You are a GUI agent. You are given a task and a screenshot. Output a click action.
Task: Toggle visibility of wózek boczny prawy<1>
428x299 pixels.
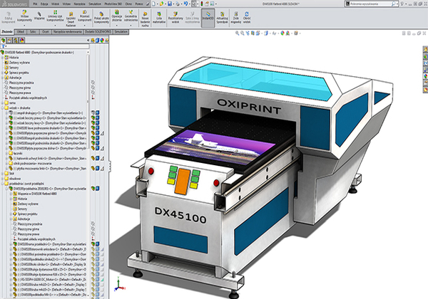click(x=93, y=118)
